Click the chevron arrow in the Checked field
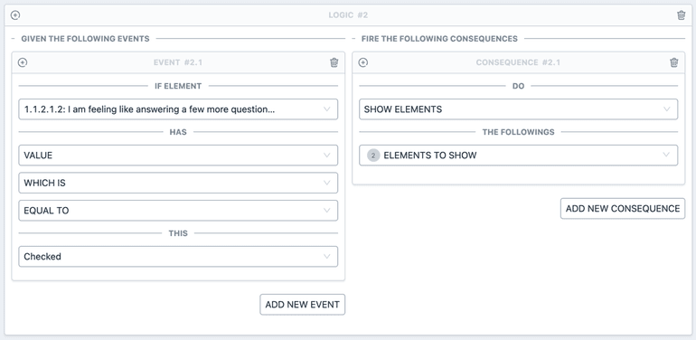Screen dimensions: 696x340 click(x=327, y=257)
